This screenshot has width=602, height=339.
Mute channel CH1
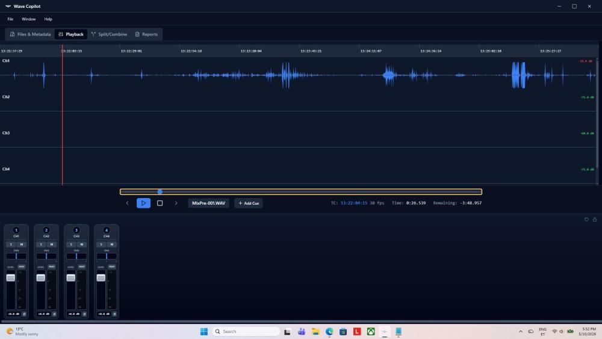point(22,244)
